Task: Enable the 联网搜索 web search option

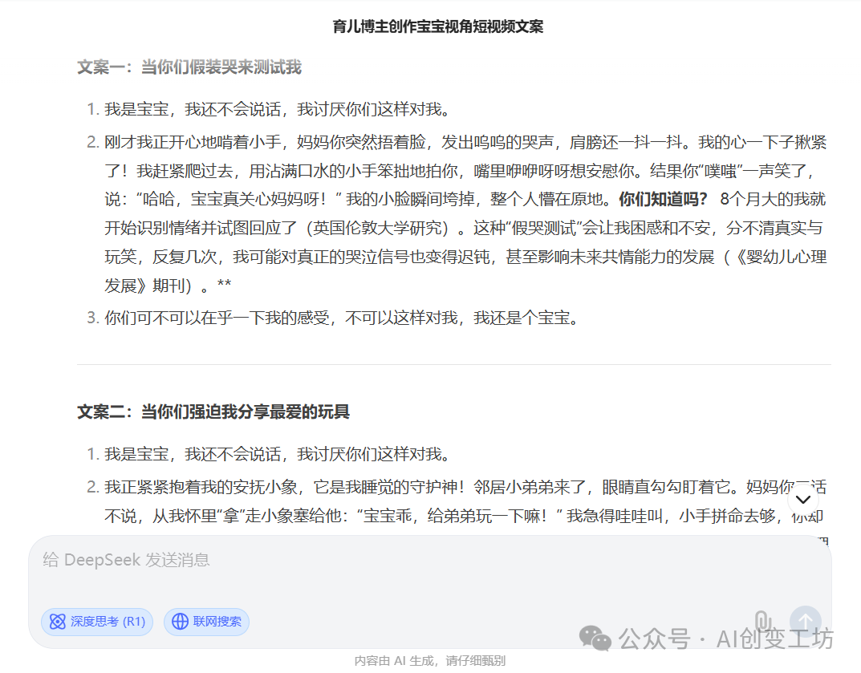Action: tap(206, 622)
